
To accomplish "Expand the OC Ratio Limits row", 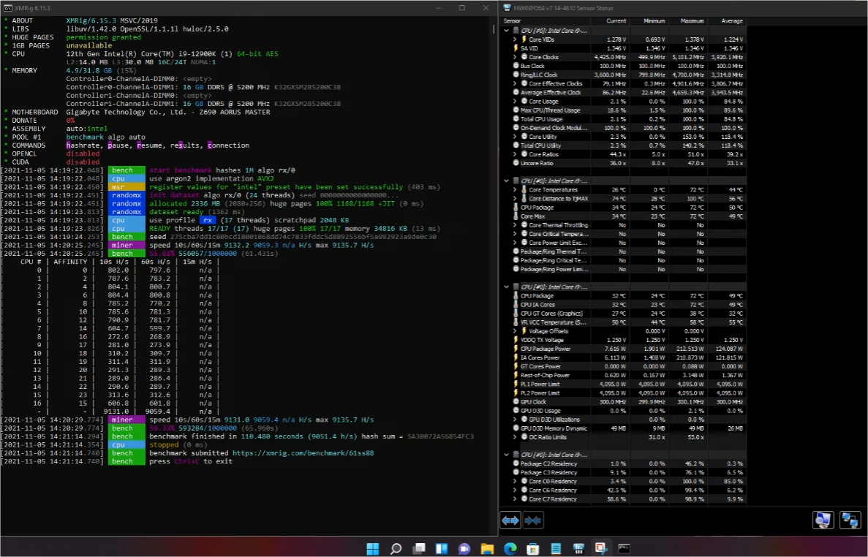I will point(515,437).
